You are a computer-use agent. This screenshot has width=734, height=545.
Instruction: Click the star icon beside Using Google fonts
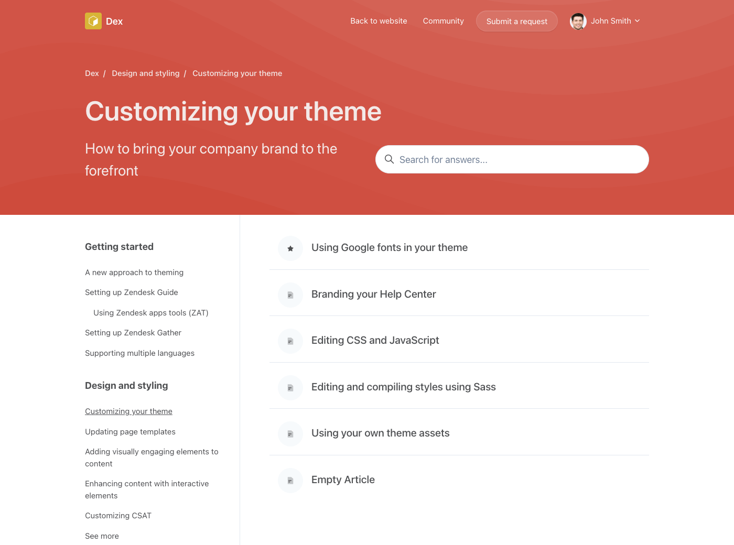290,248
